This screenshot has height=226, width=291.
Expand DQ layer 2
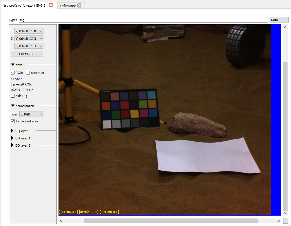12,145
